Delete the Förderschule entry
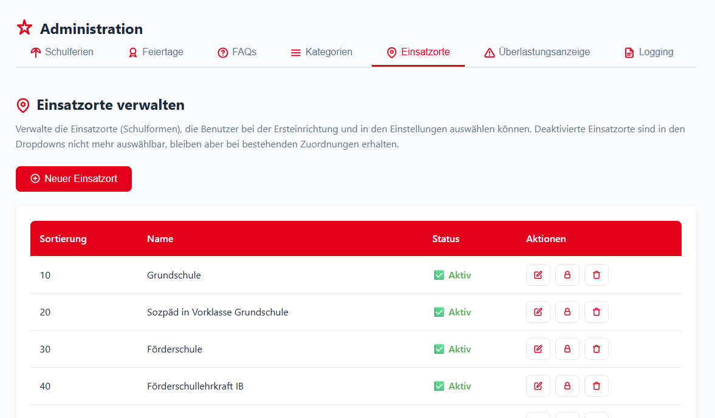The height and width of the screenshot is (418, 715). tap(597, 349)
